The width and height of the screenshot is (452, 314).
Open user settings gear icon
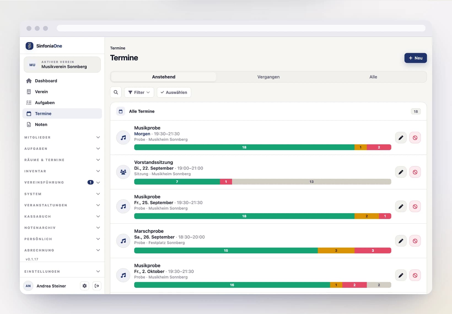(x=85, y=286)
